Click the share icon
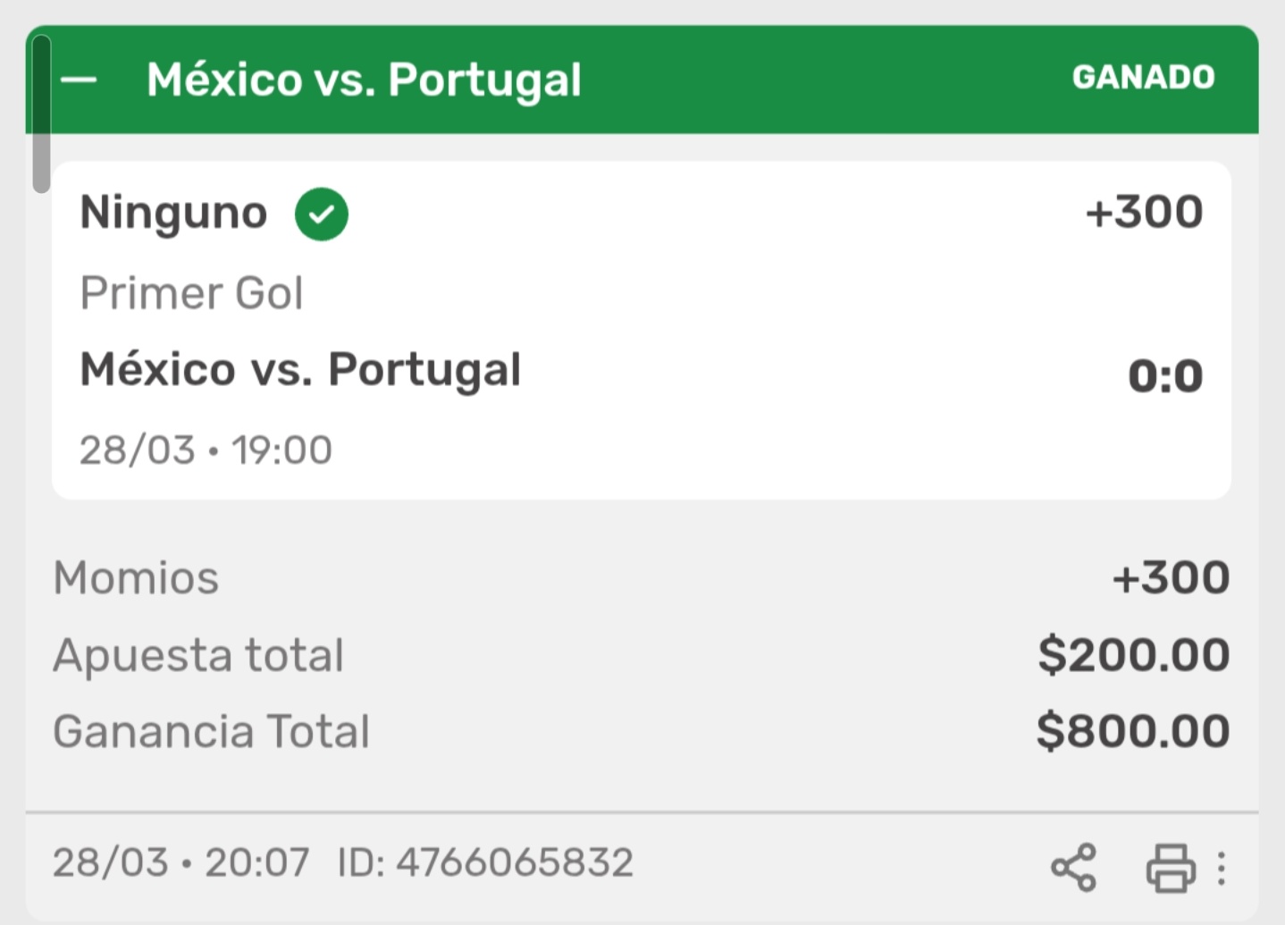 (1073, 867)
